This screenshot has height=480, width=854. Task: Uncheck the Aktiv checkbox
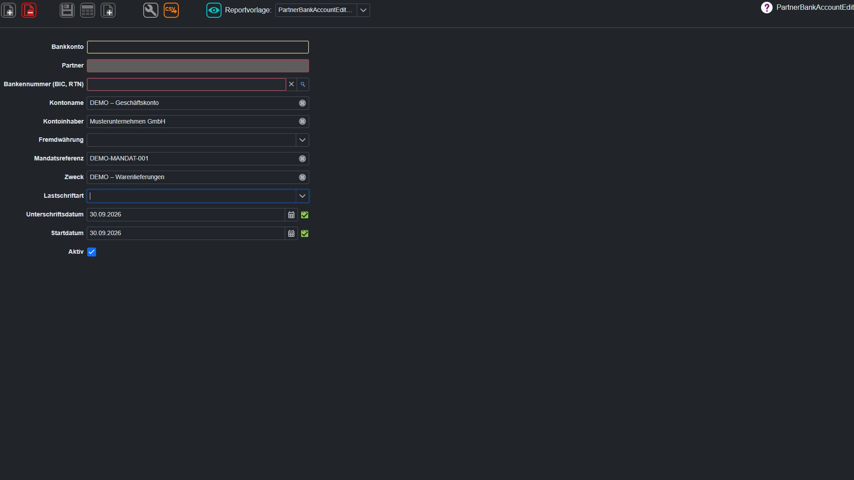tap(92, 252)
